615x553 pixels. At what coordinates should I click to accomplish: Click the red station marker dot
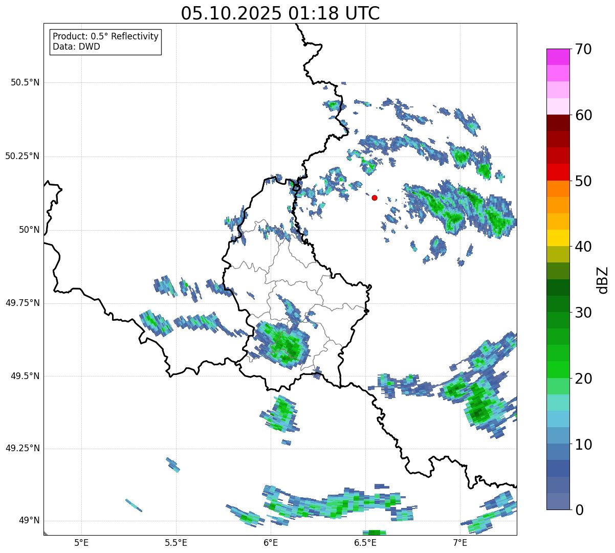point(375,197)
